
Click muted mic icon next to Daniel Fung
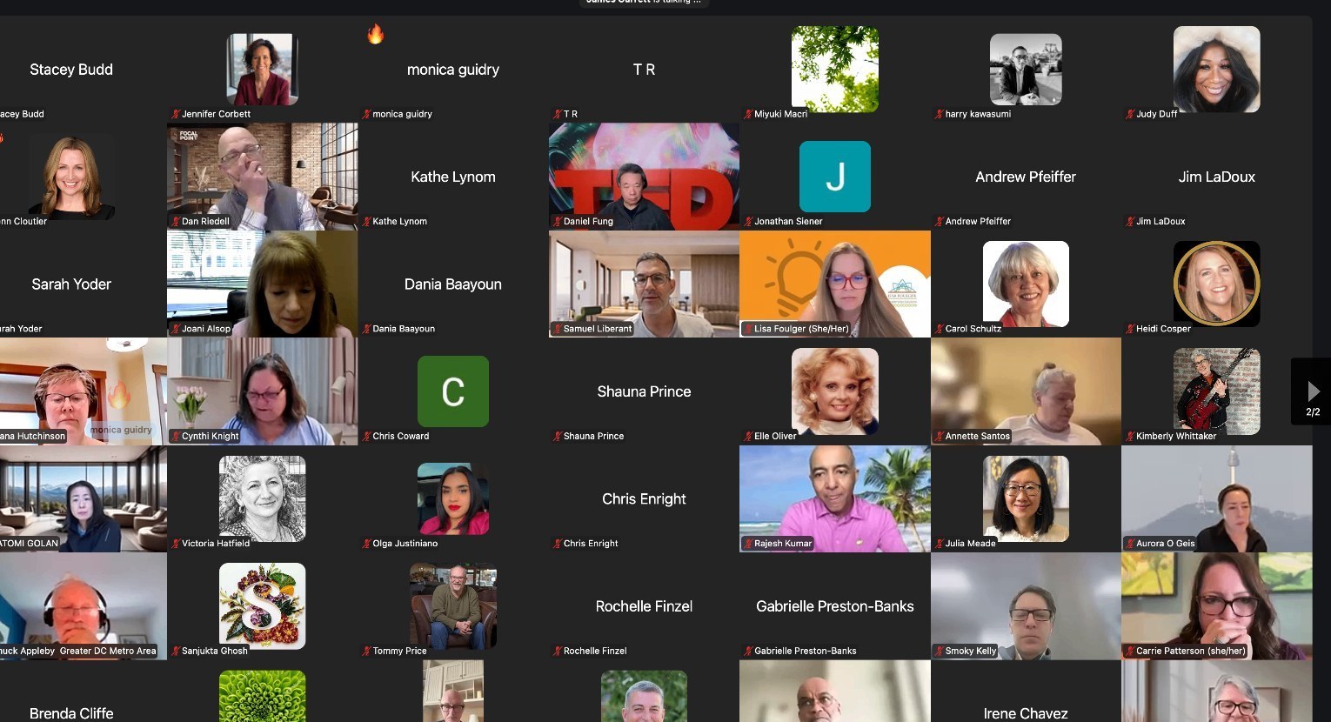click(x=558, y=221)
